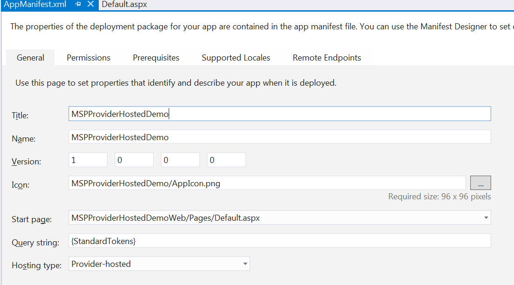This screenshot has height=285, width=514.
Task: Click into the Name text field
Action: click(x=280, y=137)
